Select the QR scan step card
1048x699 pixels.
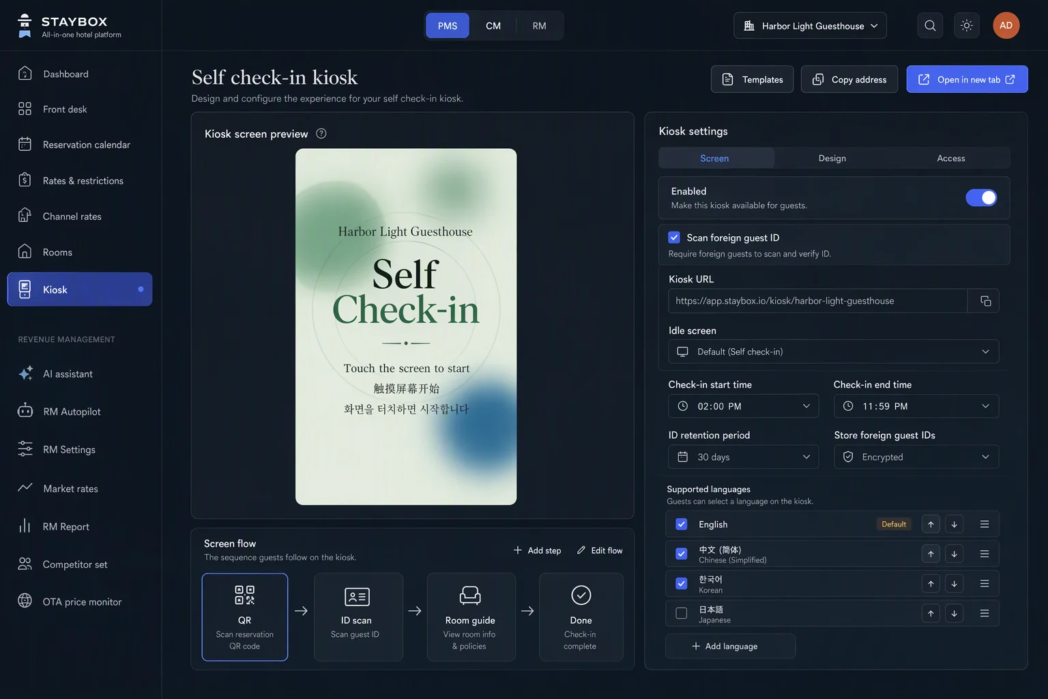pos(245,617)
